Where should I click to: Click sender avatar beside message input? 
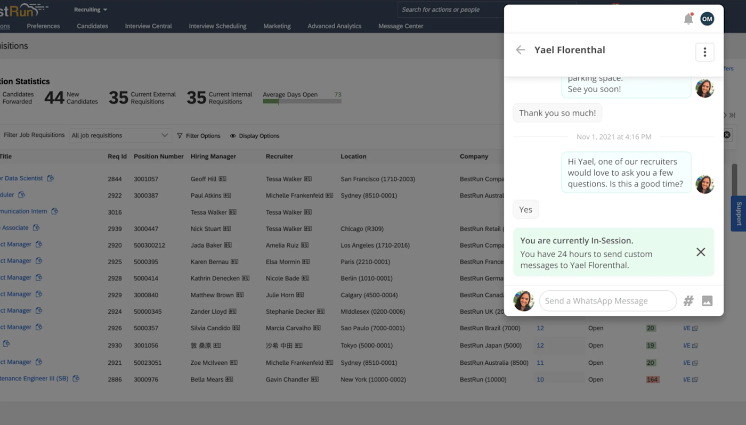524,301
